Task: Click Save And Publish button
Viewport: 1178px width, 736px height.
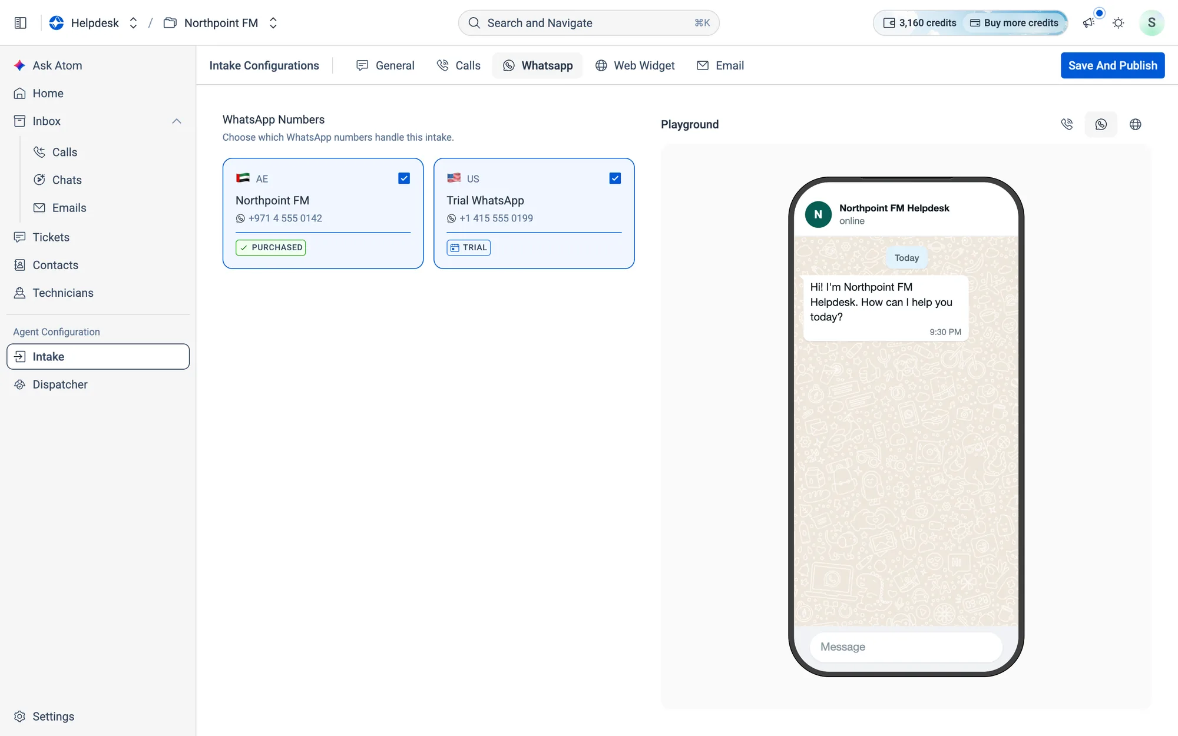Action: pyautogui.click(x=1113, y=65)
